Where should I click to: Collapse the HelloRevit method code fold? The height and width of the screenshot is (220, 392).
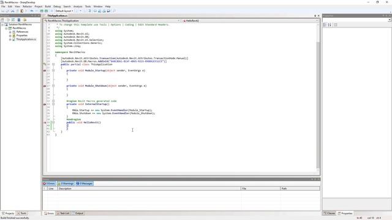pyautogui.click(x=53, y=122)
